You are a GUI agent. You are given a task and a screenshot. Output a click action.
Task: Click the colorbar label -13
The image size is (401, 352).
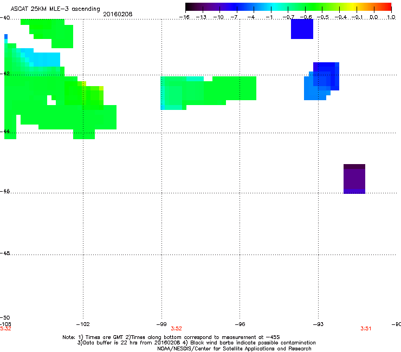point(201,17)
